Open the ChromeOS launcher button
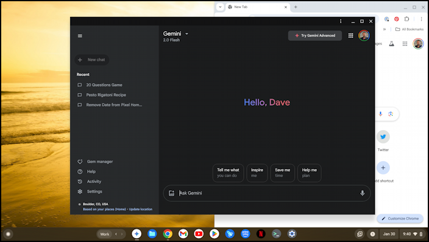This screenshot has width=429, height=242. (x=8, y=234)
